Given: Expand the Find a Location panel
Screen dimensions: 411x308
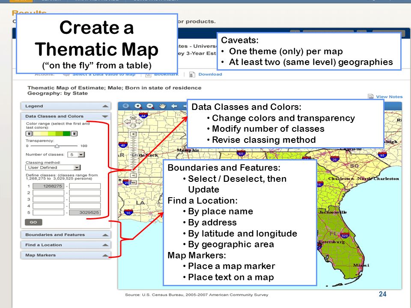Looking at the screenshot, I should 105,245.
